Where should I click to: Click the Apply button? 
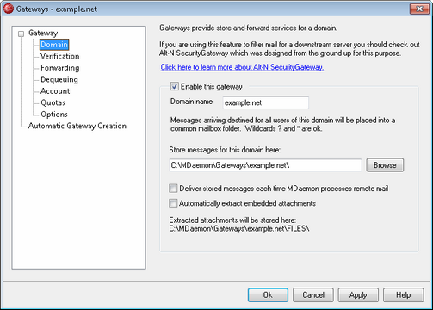click(358, 295)
